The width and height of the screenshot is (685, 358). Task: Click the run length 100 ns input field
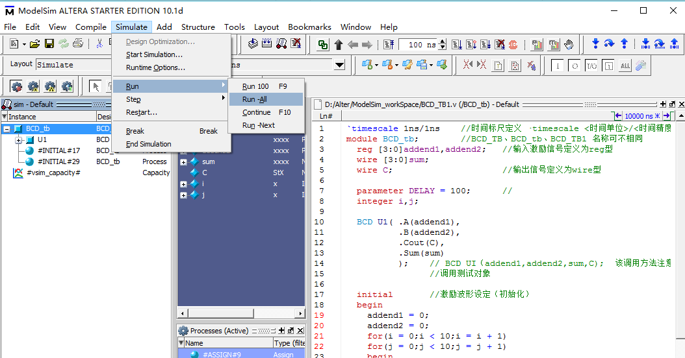(x=418, y=45)
